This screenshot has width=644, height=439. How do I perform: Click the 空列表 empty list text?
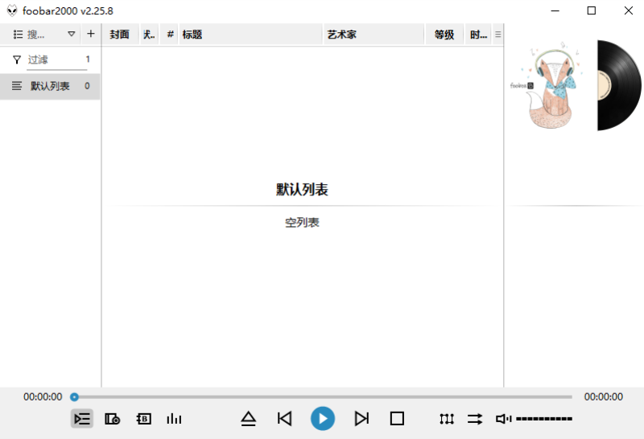[x=303, y=223]
